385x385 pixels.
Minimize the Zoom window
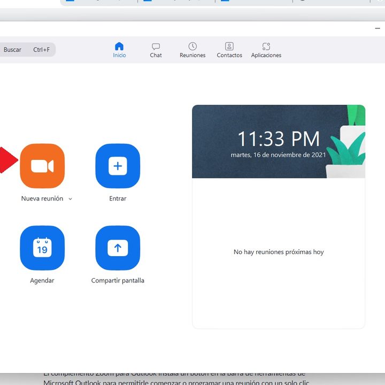tap(378, 28)
